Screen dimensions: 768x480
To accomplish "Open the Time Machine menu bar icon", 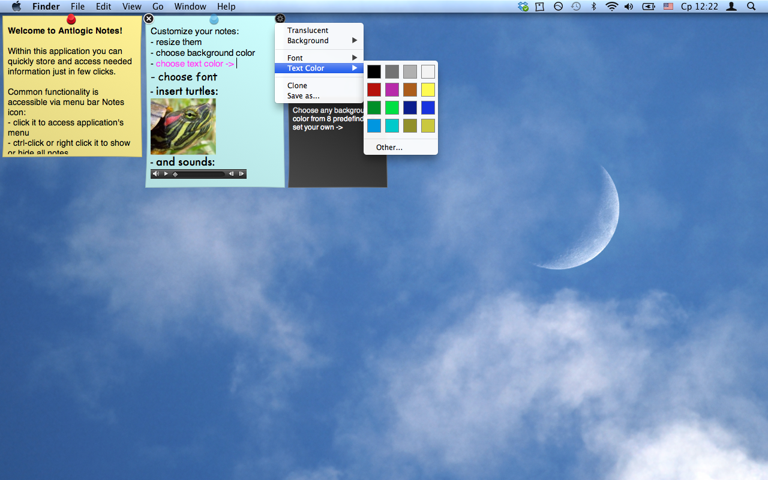I will click(576, 7).
